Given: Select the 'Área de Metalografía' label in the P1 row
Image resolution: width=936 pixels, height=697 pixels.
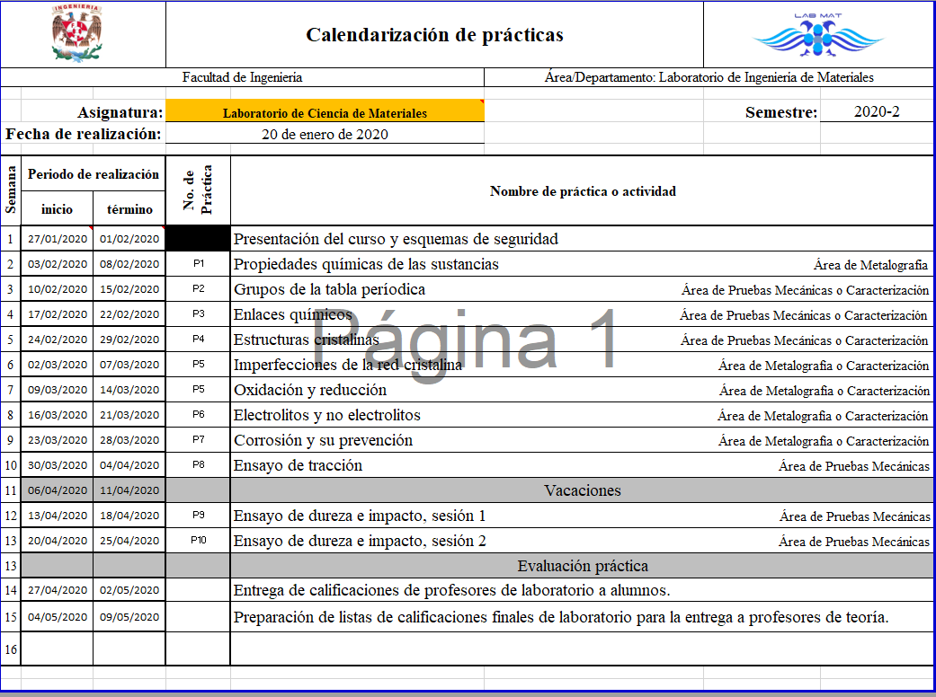Looking at the screenshot, I should coord(870,265).
